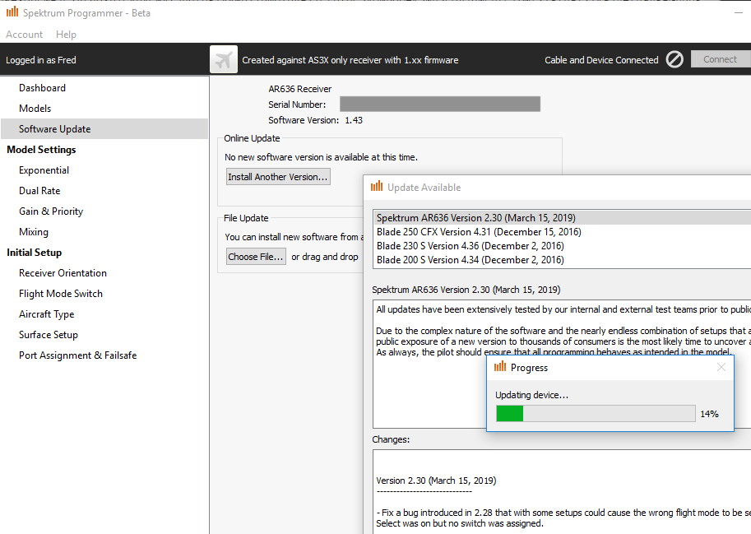The image size is (751, 534).
Task: Click the airplane model icon in header
Action: click(224, 59)
